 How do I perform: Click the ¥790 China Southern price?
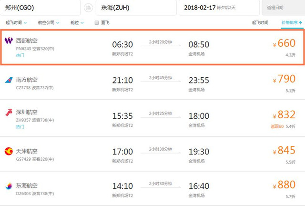coord(284,80)
